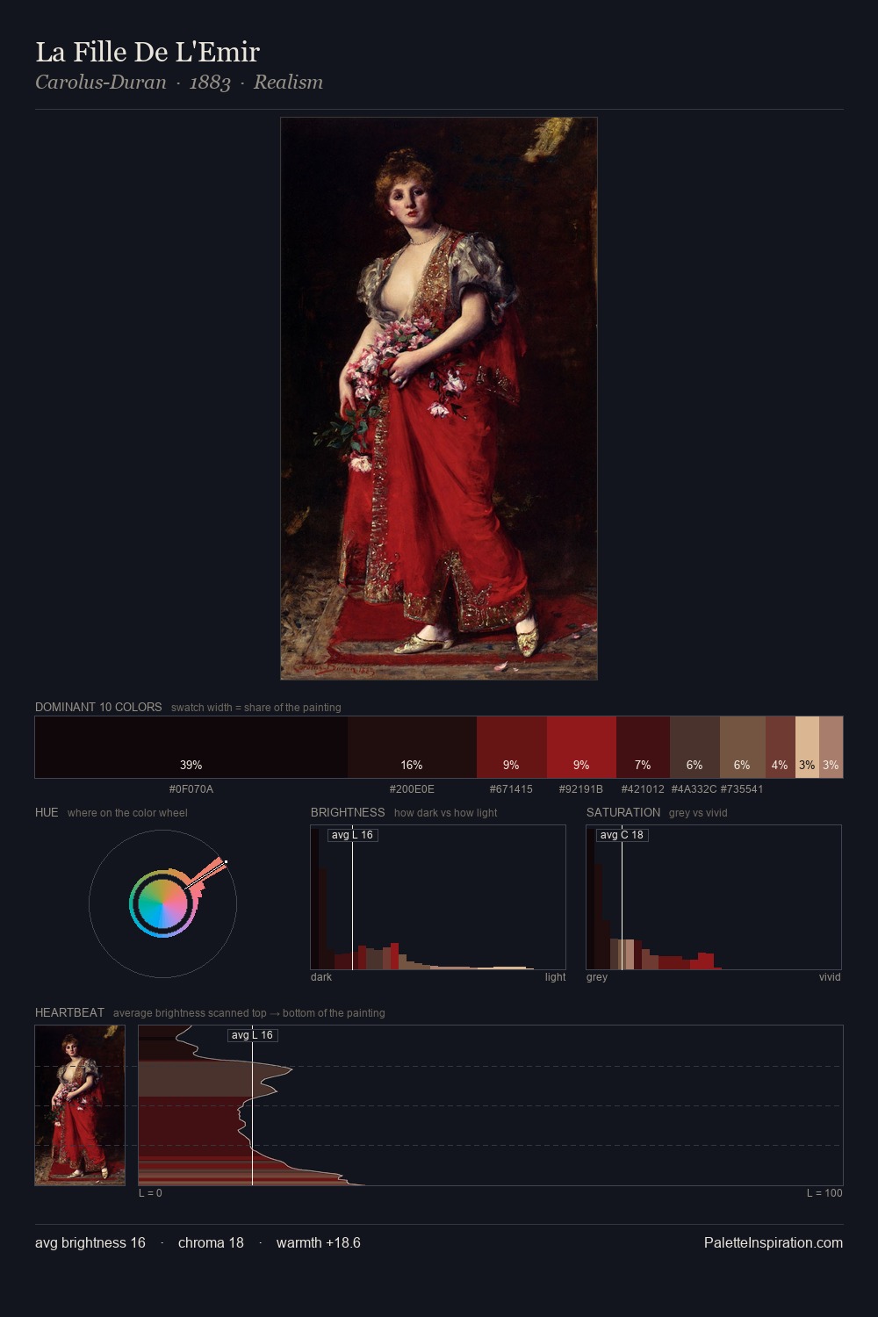The width and height of the screenshot is (878, 1317).
Task: Click the avg L 16 marker in the Brightness chart
Action: click(x=352, y=835)
